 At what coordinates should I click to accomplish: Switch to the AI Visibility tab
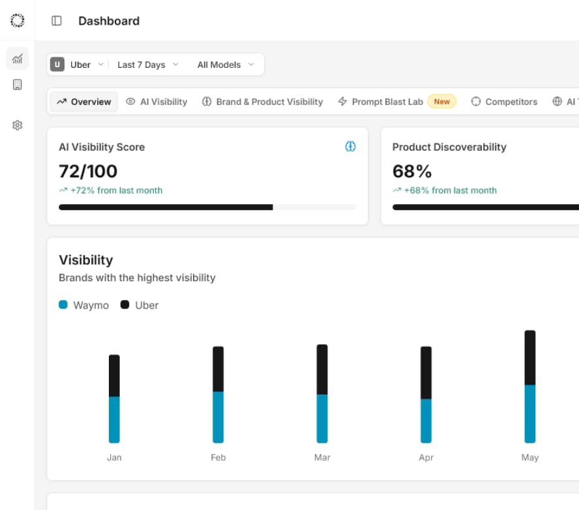[156, 102]
